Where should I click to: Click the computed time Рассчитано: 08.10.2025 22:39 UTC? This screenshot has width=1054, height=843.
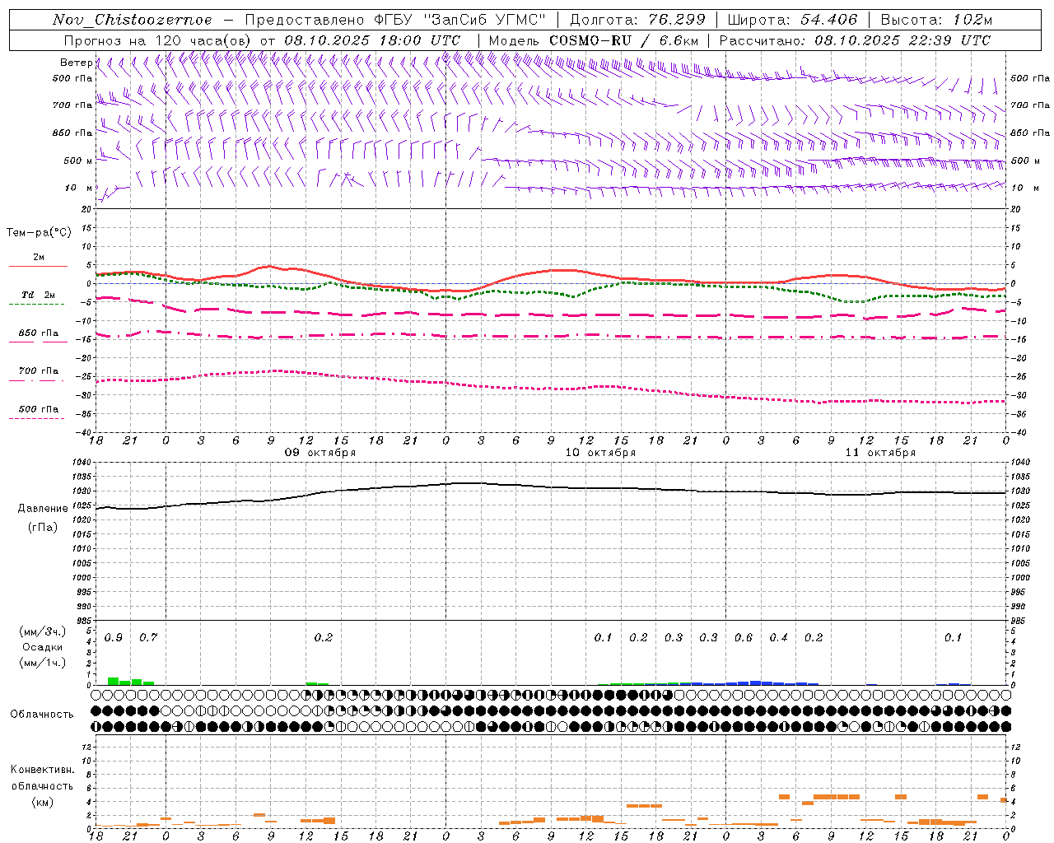pyautogui.click(x=855, y=40)
